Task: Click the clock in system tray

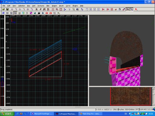Action: [151, 114]
